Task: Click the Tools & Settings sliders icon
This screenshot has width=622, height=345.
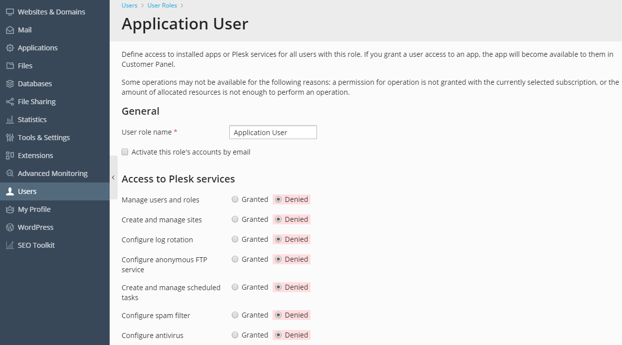Action: coord(10,138)
